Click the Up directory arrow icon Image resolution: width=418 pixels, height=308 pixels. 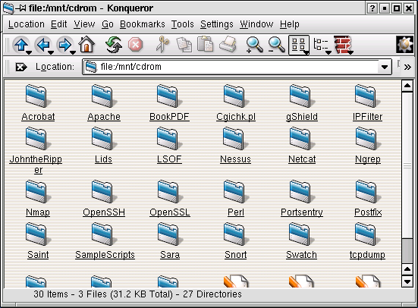(20, 45)
